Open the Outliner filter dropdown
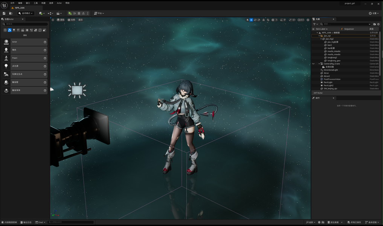Viewport: 383px width, 226px height. click(315, 24)
